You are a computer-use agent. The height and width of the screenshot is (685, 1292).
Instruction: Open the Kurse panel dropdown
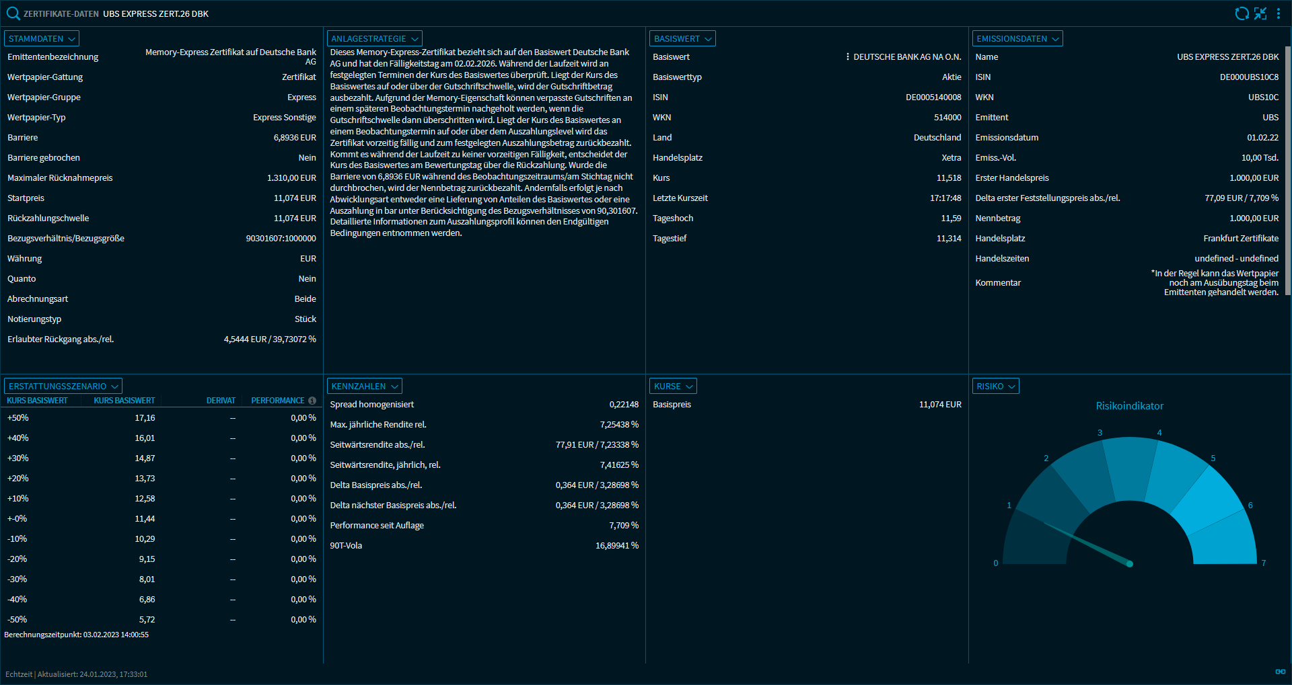point(673,387)
